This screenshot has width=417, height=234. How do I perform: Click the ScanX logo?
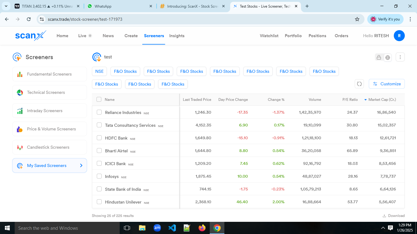coord(31,36)
